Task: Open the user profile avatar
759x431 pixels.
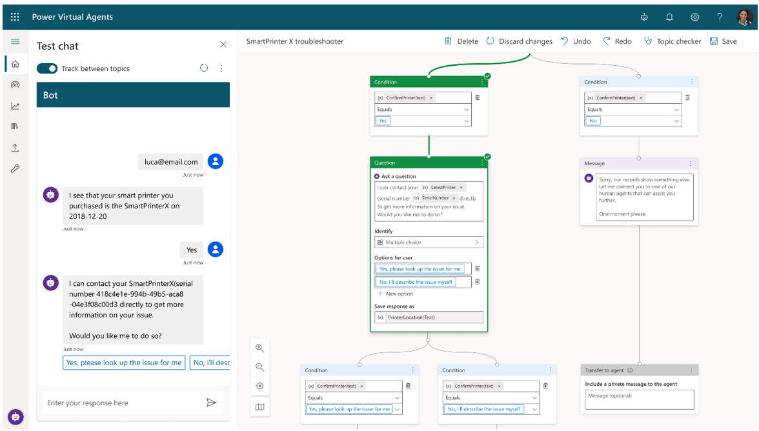Action: 745,17
